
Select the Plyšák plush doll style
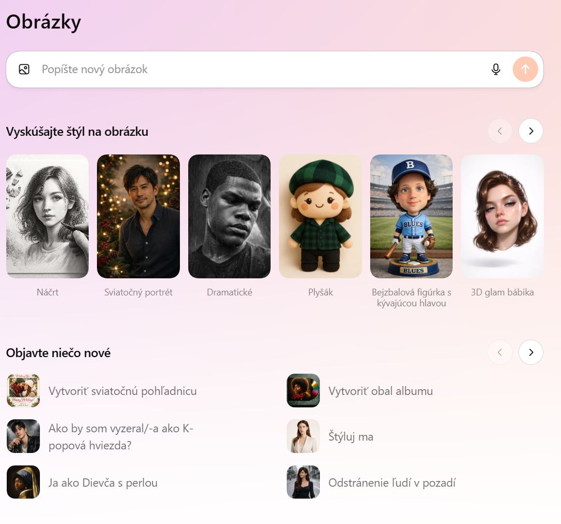[x=320, y=216]
